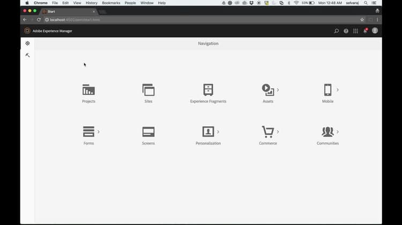Open the Projects console icon
This screenshot has width=402, height=225.
(88, 90)
